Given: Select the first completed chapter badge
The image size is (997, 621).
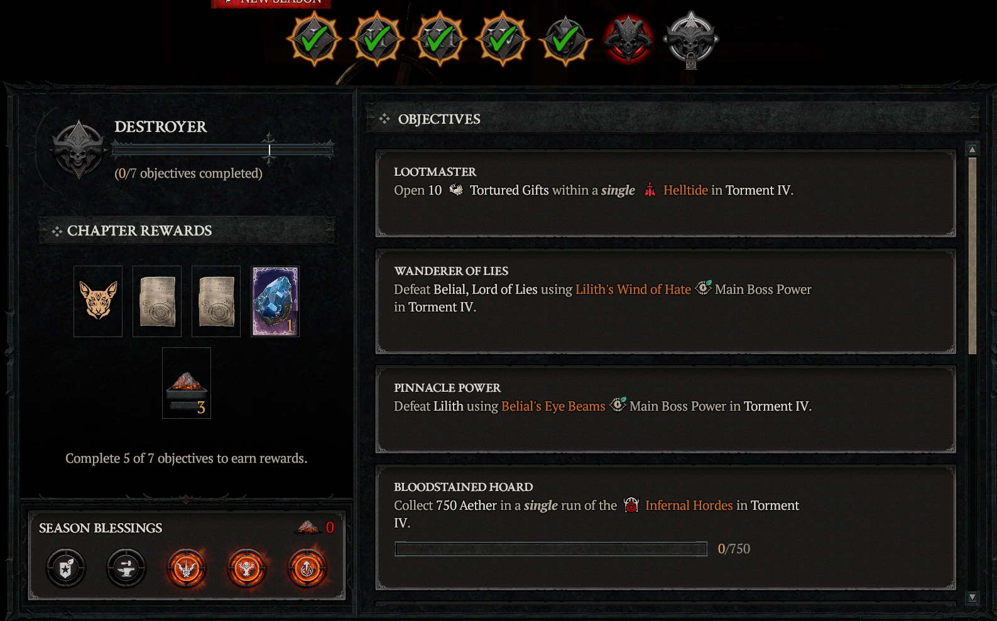Looking at the screenshot, I should (x=314, y=39).
